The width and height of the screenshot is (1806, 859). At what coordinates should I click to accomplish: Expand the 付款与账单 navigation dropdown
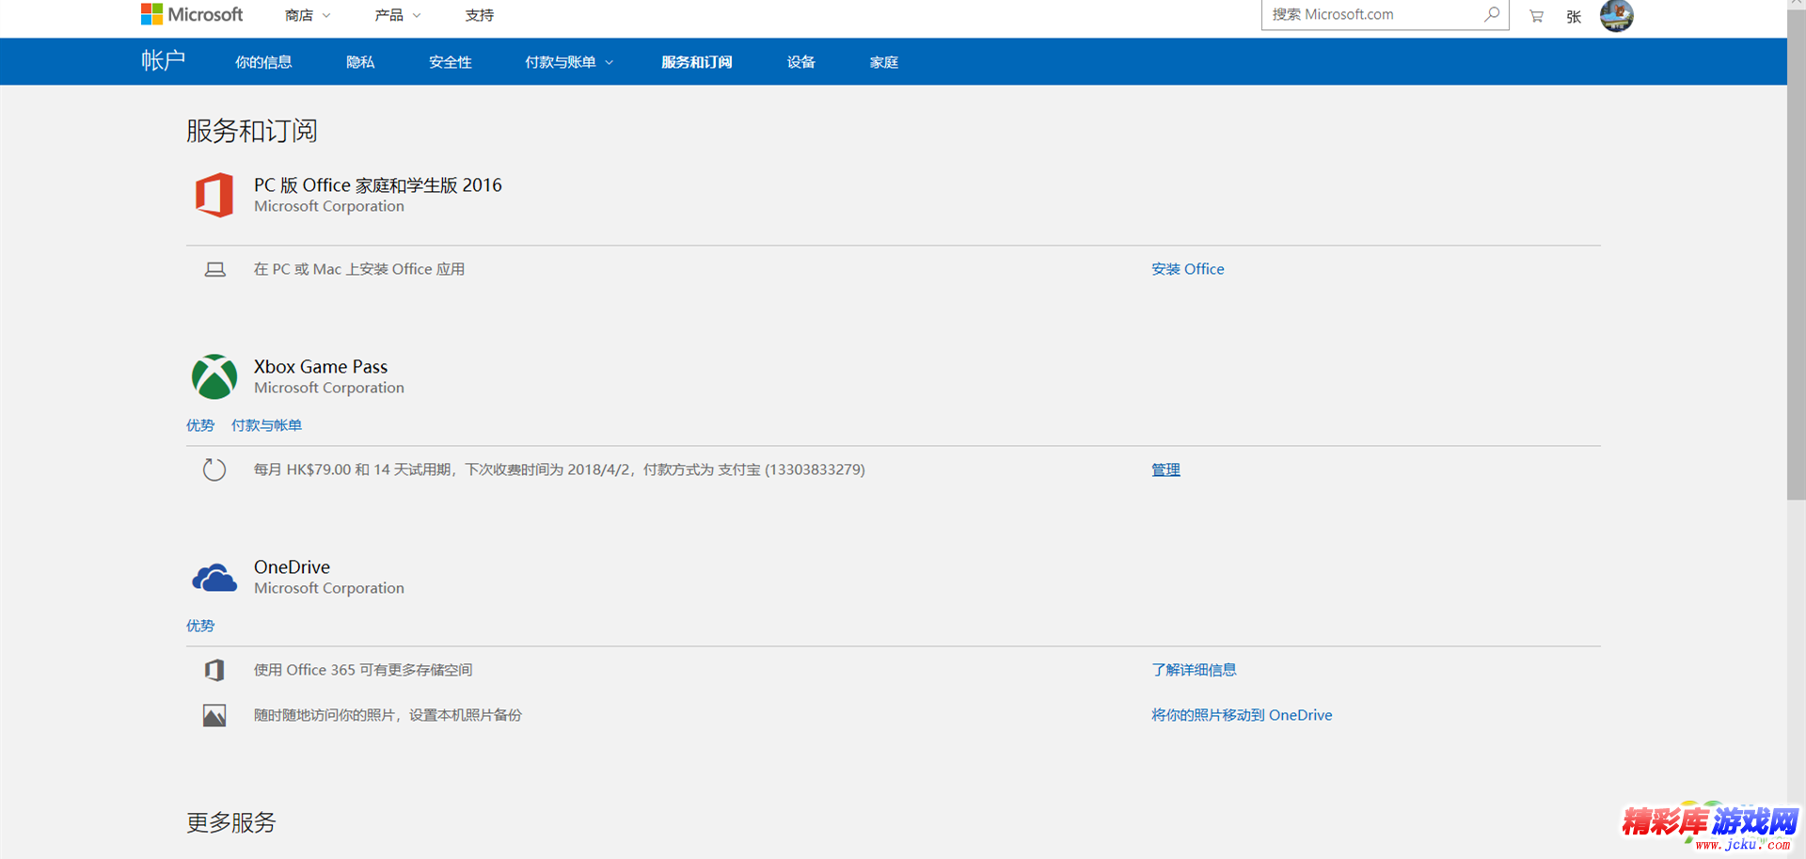568,62
